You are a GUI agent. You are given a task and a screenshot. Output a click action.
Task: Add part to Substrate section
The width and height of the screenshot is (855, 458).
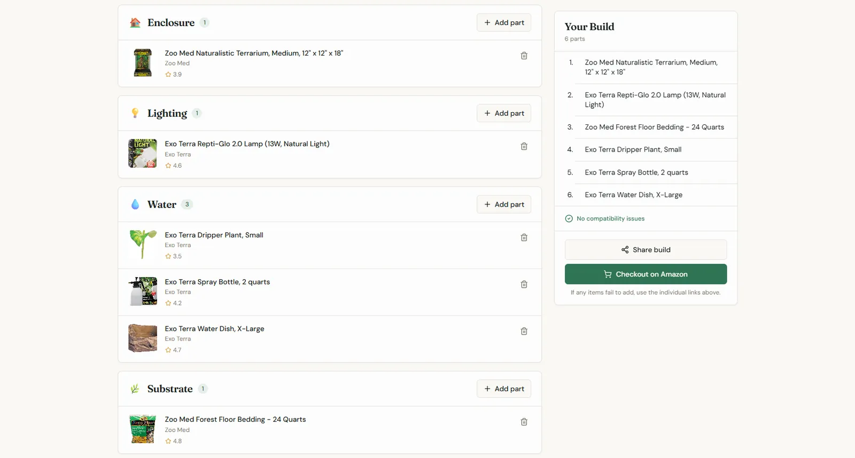504,389
